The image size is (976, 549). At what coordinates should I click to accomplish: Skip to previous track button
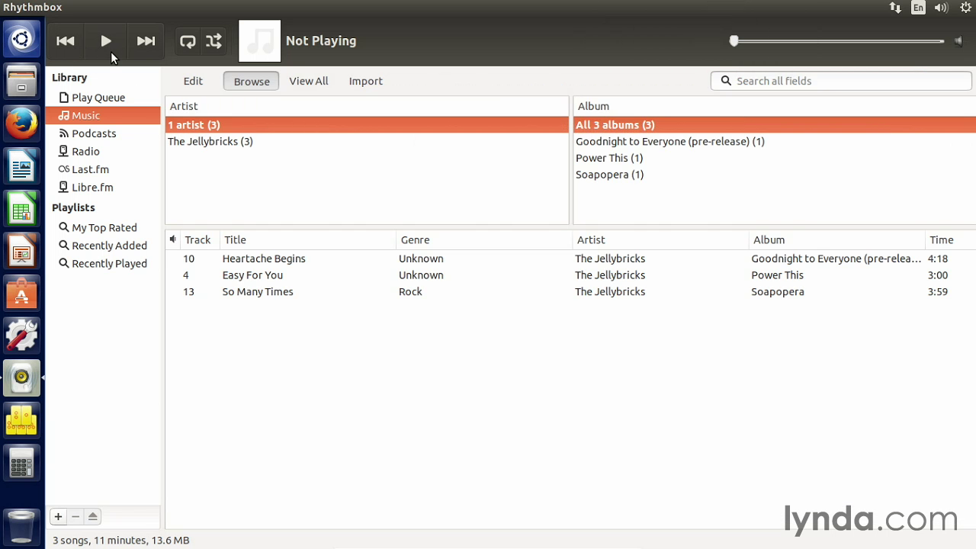(66, 41)
